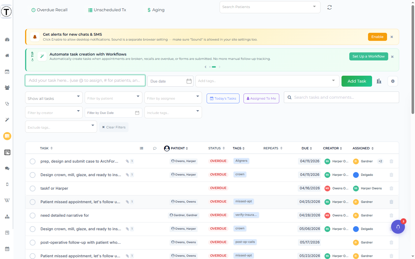Click Enable for desktop notifications
This screenshot has width=415, height=259.
377,37
